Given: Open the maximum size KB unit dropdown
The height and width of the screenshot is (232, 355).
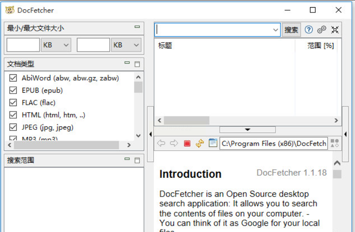Looking at the screenshot, I should click(x=126, y=45).
